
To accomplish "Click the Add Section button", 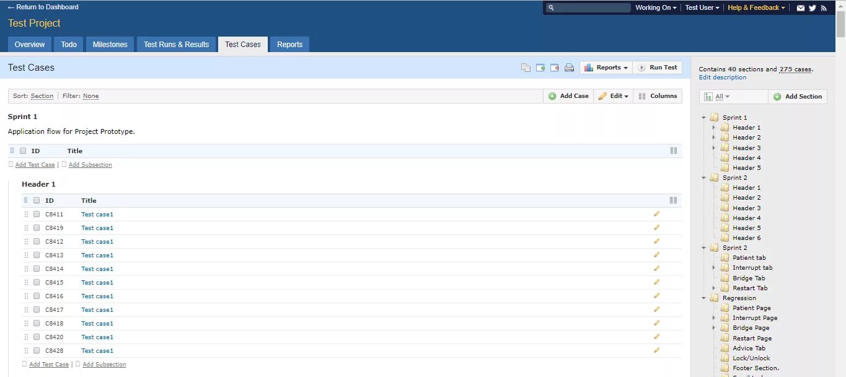I will (798, 97).
